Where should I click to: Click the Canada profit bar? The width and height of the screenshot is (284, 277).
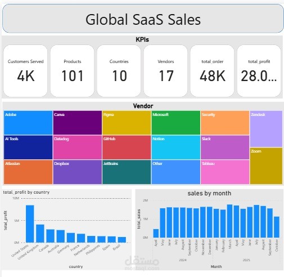51,236
